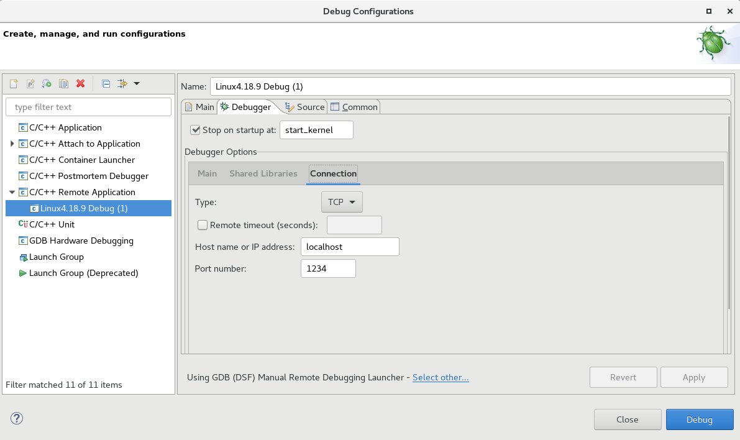Screen dimensions: 740x440
Task: Export launch configurations
Action: pyautogui.click(x=46, y=83)
